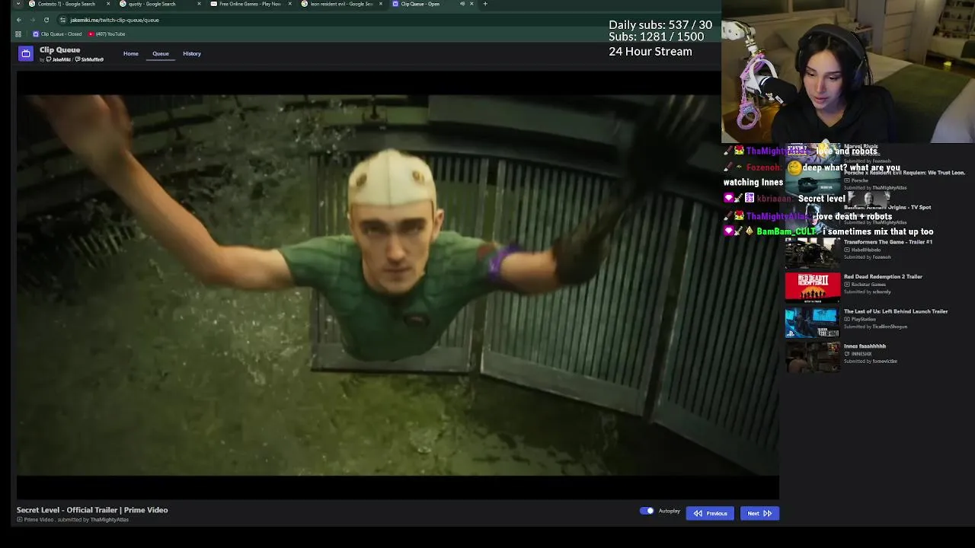Click the Rockstar Games channel name
The image size is (975, 548).
868,285
